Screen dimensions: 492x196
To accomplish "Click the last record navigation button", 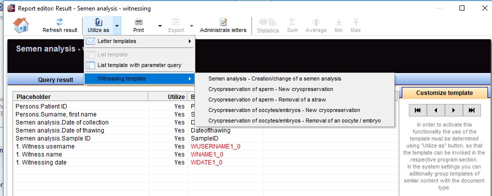I will [471, 110].
